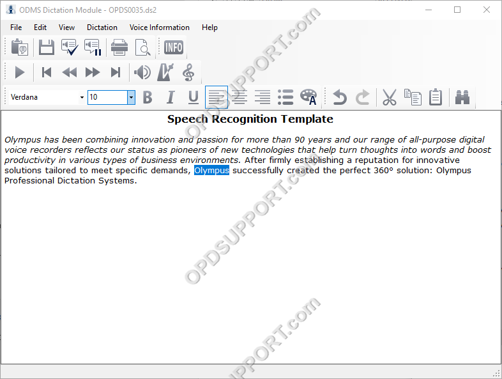Image resolution: width=502 pixels, height=379 pixels.
Task: Print the document using the printer icon
Action: [x=119, y=47]
